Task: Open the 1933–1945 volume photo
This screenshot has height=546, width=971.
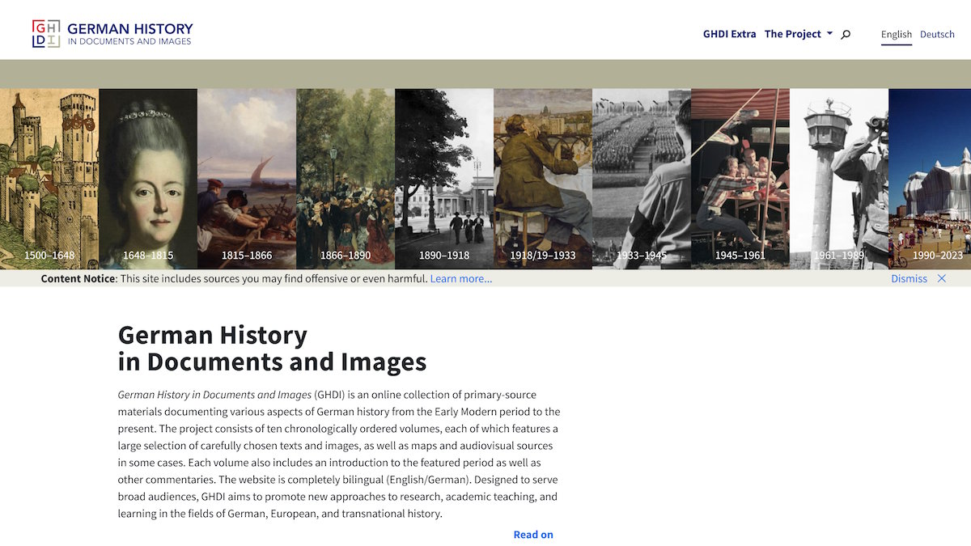Action: 642,179
